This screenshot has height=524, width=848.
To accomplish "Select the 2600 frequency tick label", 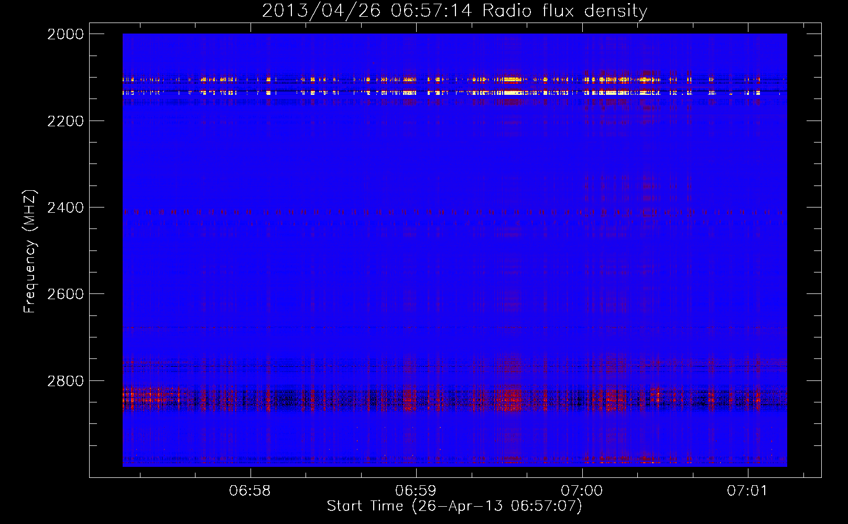I will click(x=66, y=294).
